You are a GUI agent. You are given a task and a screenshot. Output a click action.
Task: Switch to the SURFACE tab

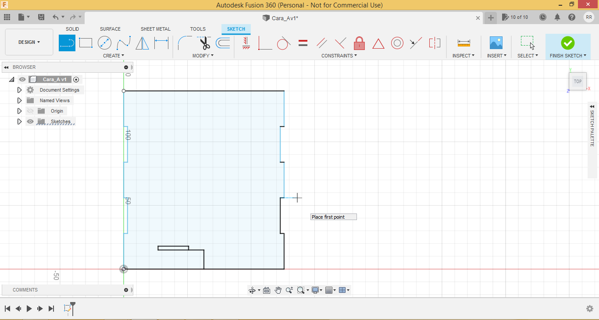pos(110,29)
